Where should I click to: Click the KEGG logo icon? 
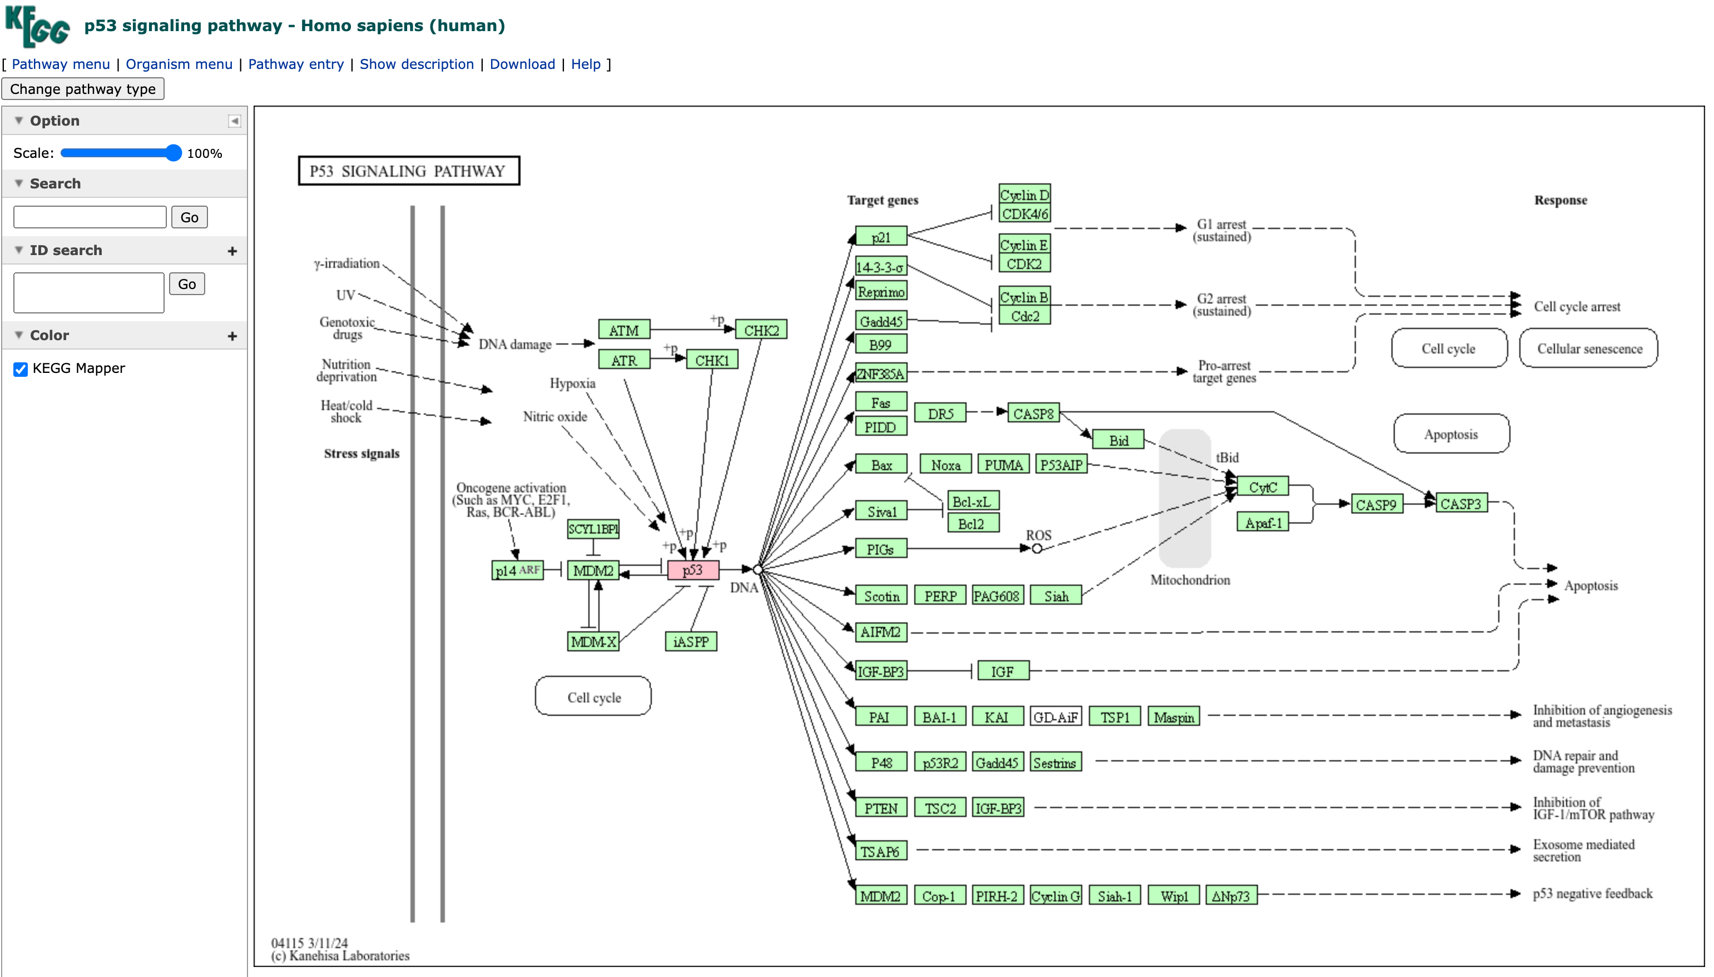coord(37,26)
